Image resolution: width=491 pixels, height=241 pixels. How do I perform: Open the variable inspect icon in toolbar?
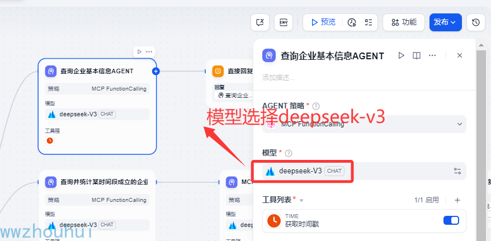pos(260,22)
